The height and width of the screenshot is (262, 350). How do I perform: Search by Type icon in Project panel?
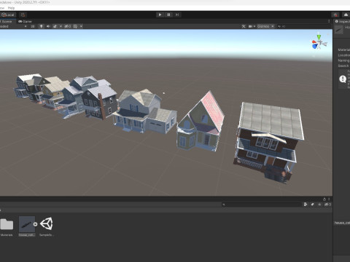coord(306,205)
